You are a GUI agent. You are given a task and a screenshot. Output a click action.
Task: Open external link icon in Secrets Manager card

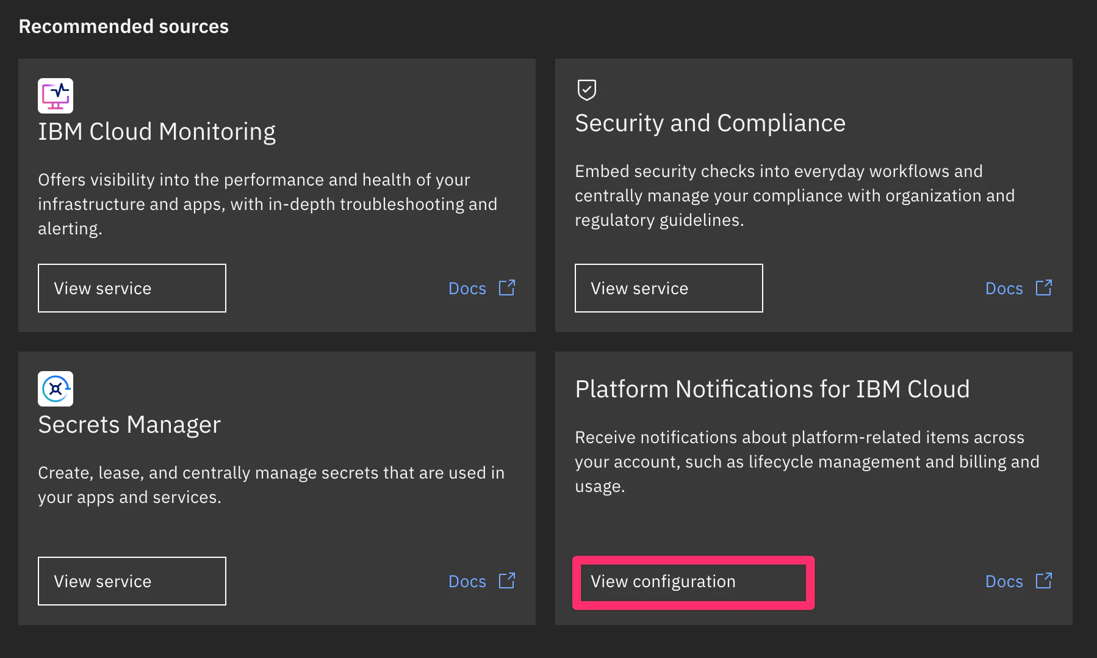[x=507, y=581]
